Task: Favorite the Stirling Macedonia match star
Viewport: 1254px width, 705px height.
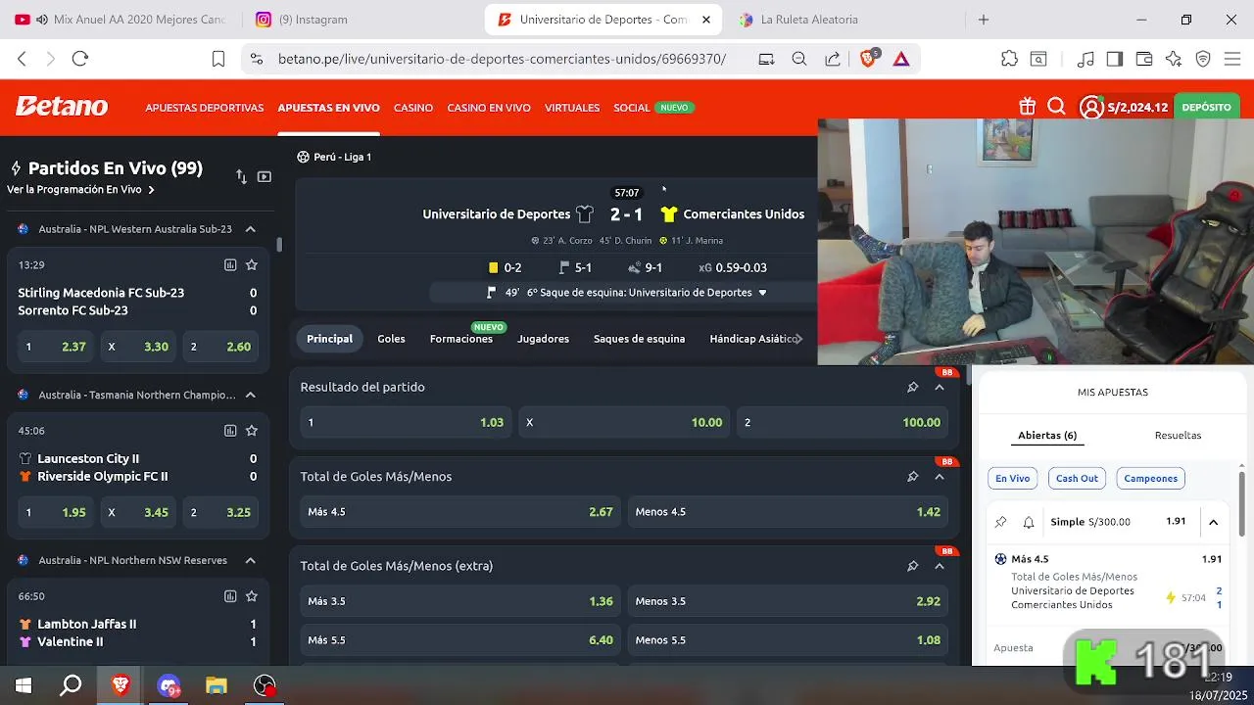Action: pos(252,265)
